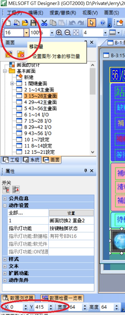Expand the 样式 property section

coord(5,259)
